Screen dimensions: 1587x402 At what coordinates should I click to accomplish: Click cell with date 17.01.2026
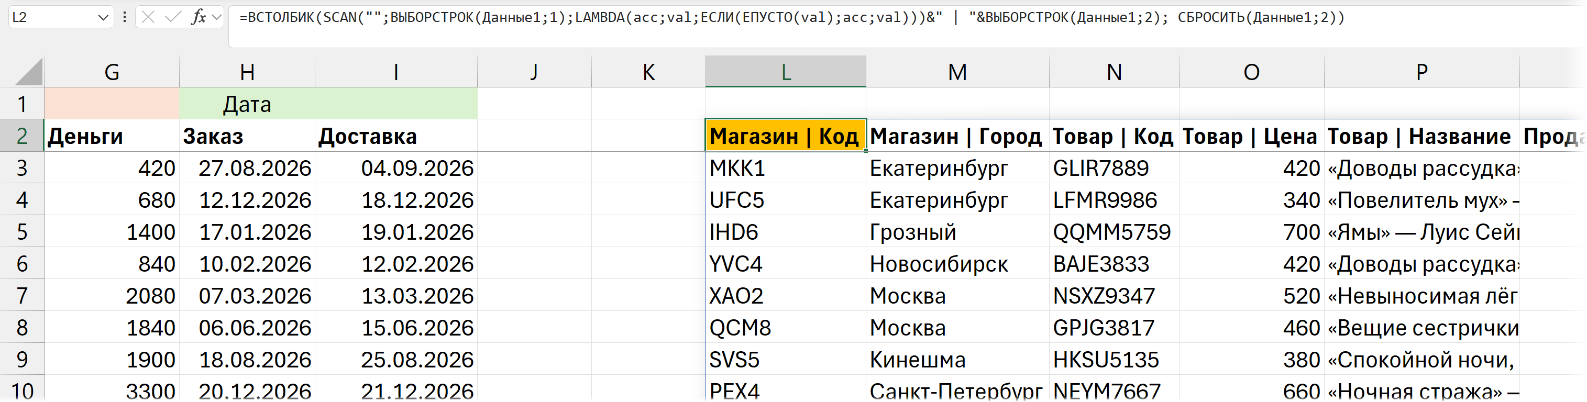(247, 231)
